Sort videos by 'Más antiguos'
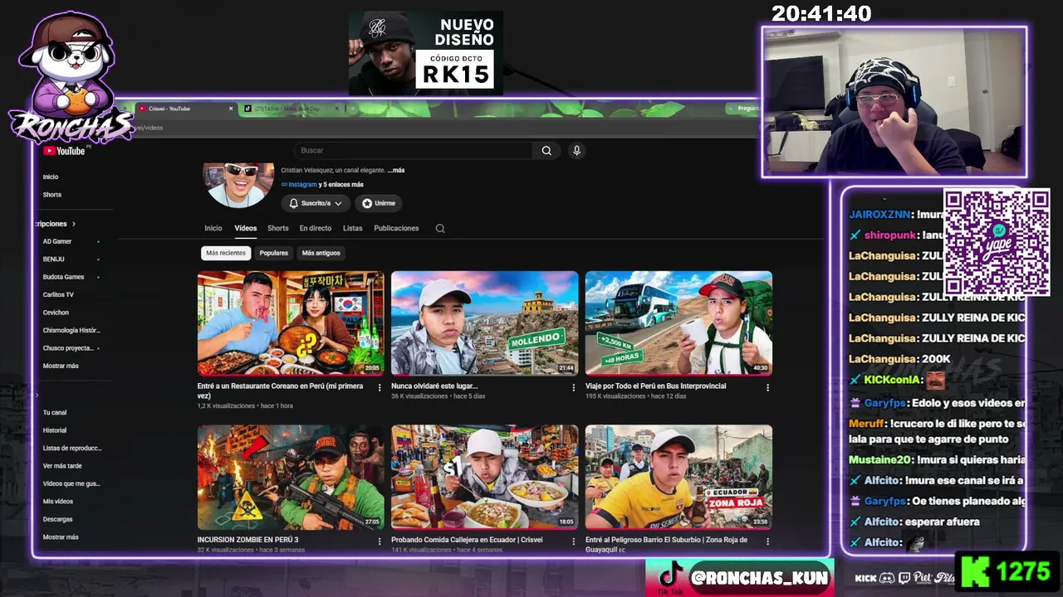The height and width of the screenshot is (597, 1063). pos(321,253)
